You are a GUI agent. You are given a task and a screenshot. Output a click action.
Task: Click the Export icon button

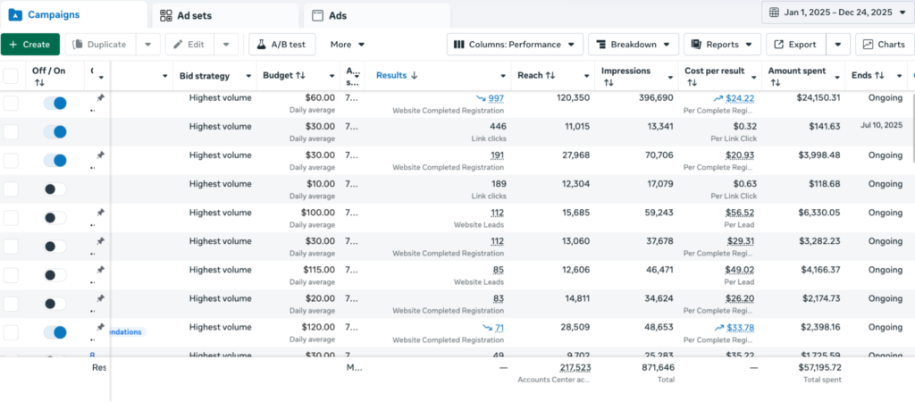tap(778, 44)
